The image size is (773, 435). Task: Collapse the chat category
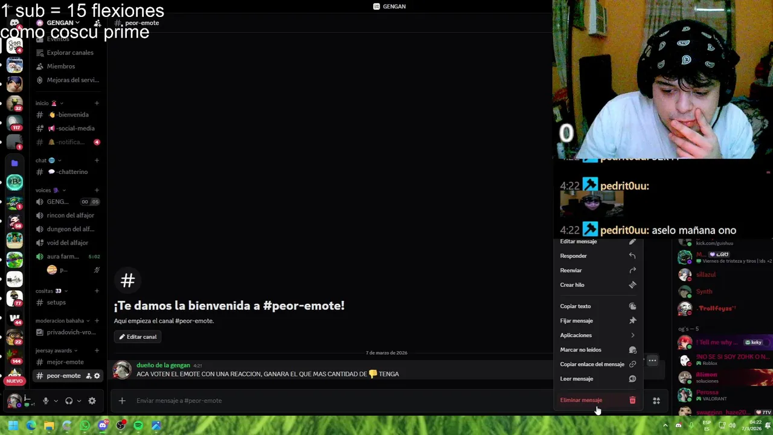point(48,160)
